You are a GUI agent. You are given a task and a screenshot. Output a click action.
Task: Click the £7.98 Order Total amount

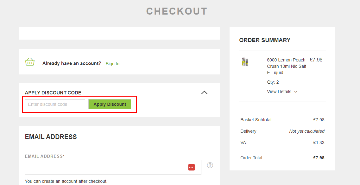319,157
